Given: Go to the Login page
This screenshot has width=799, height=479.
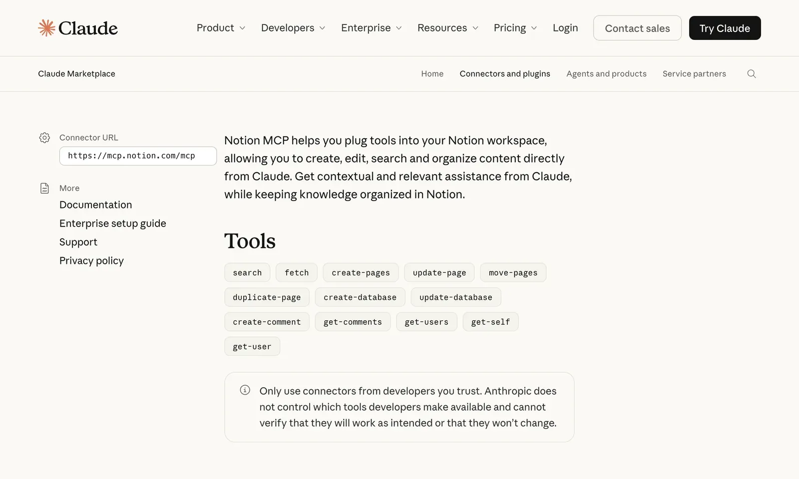Looking at the screenshot, I should point(565,28).
